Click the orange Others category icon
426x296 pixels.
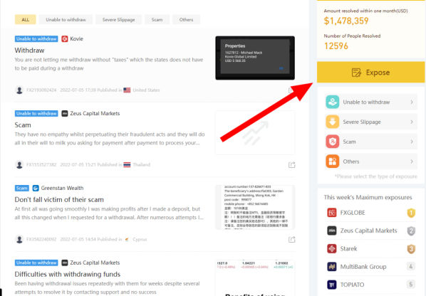click(x=332, y=162)
